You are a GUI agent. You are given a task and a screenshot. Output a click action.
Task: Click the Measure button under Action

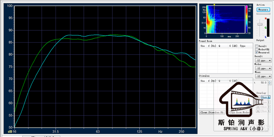pyautogui.click(x=263, y=10)
